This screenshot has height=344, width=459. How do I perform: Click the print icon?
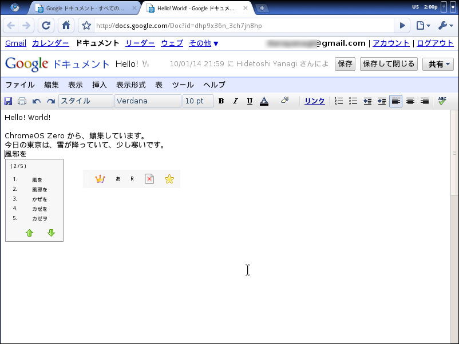(22, 101)
